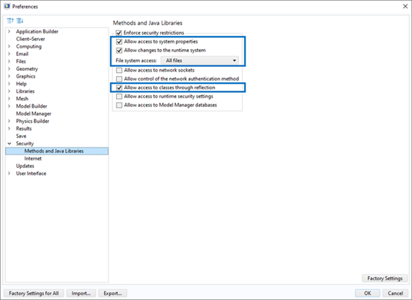Select the Save preferences page
The image size is (412, 300).
pyautogui.click(x=21, y=136)
